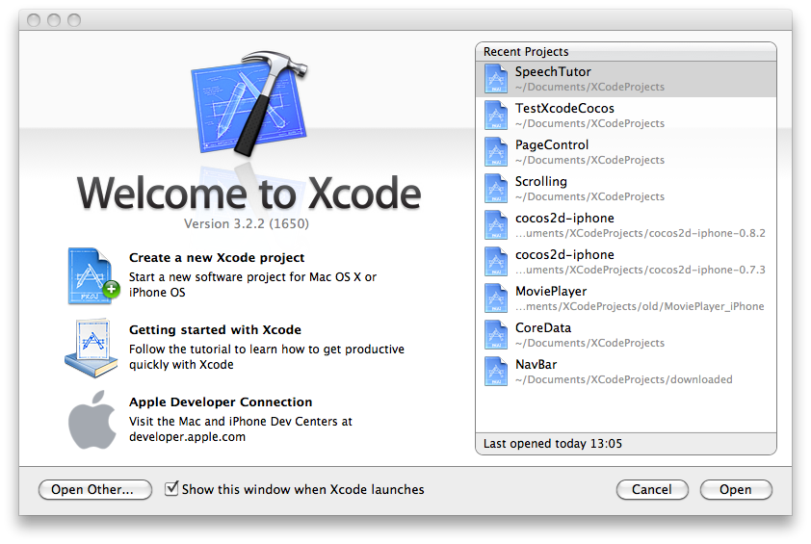Select SpeechTutor in Recent Projects
Screen dimensions: 811x544
pyautogui.click(x=626, y=79)
